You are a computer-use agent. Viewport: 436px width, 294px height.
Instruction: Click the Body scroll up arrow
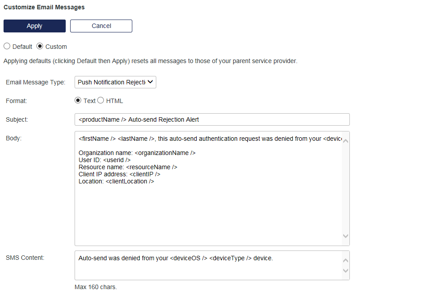[345, 141]
